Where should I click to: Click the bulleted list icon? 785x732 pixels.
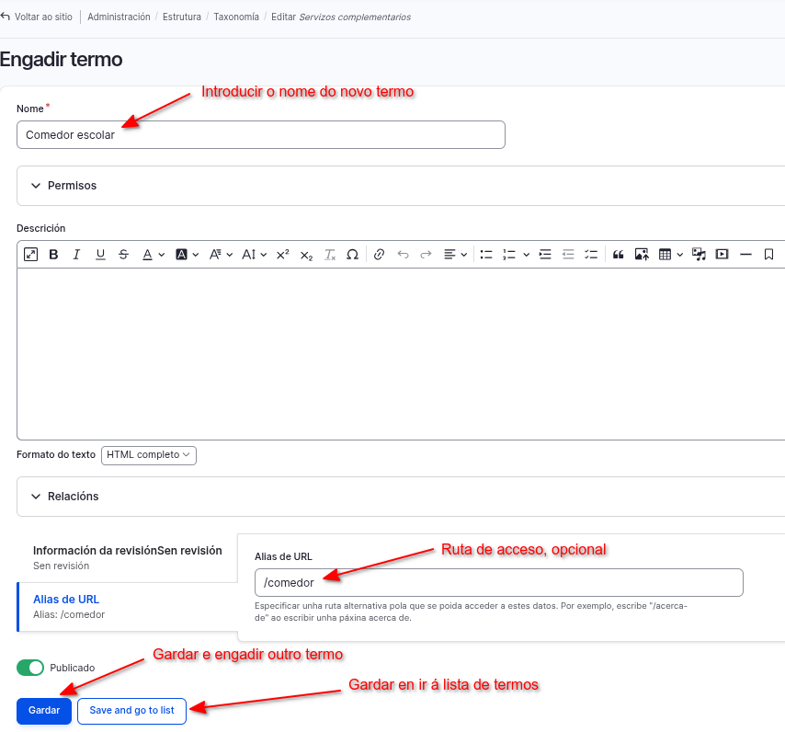pos(486,255)
